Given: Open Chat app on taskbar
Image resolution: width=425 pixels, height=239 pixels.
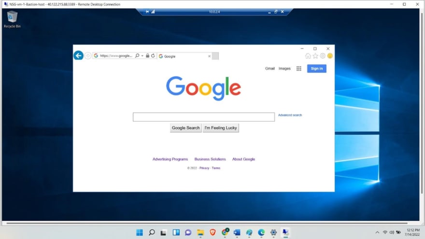Looking at the screenshot, I should pos(188,233).
